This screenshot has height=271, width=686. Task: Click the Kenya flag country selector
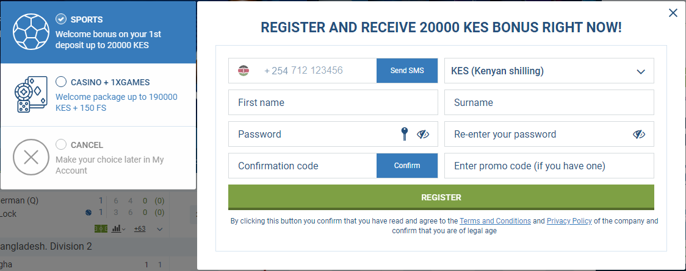tap(244, 71)
